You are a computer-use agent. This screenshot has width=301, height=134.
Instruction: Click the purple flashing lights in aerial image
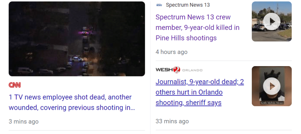[84, 33]
